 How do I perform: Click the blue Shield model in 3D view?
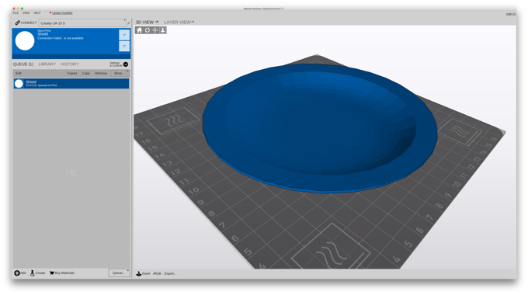click(320, 128)
